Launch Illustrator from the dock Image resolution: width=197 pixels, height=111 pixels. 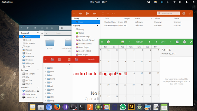[131, 107]
